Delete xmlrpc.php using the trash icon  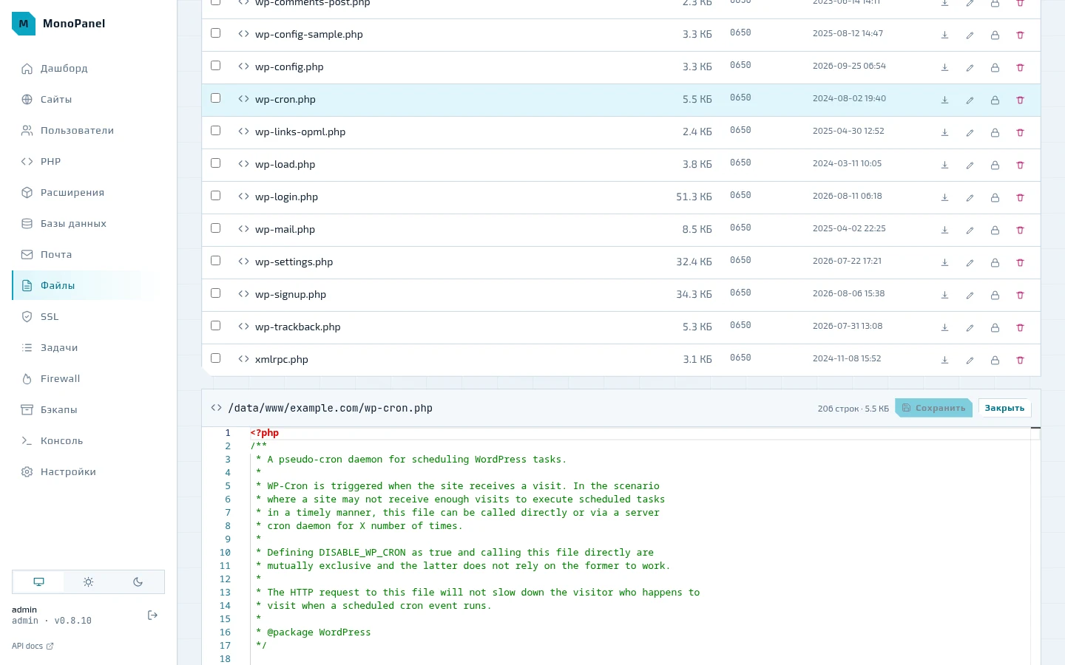pyautogui.click(x=1020, y=360)
